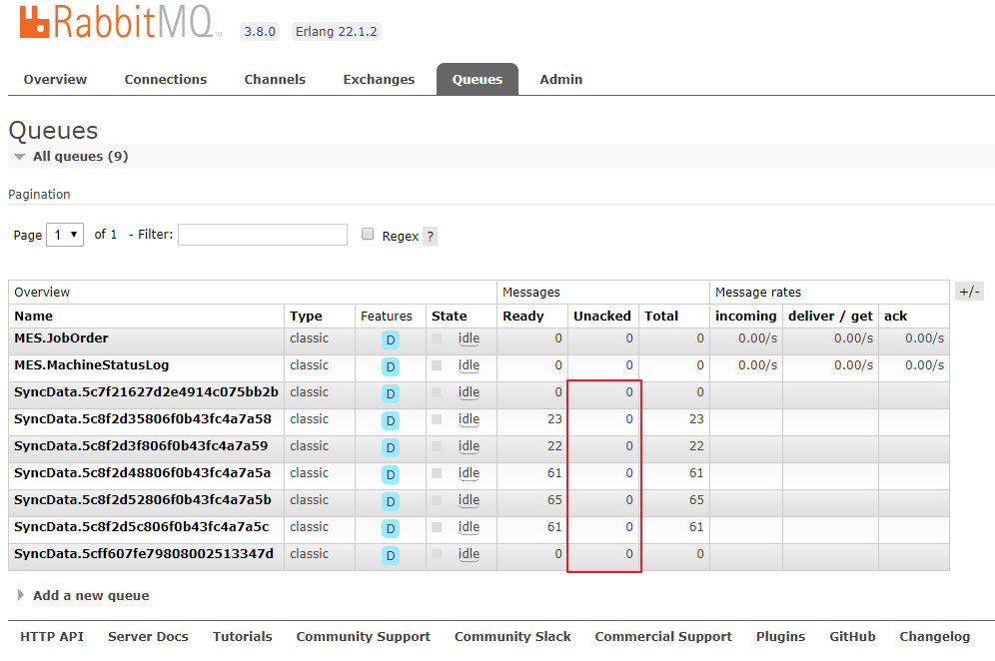Open the Server Docs link
Screen dimensions: 995x661
tap(148, 636)
